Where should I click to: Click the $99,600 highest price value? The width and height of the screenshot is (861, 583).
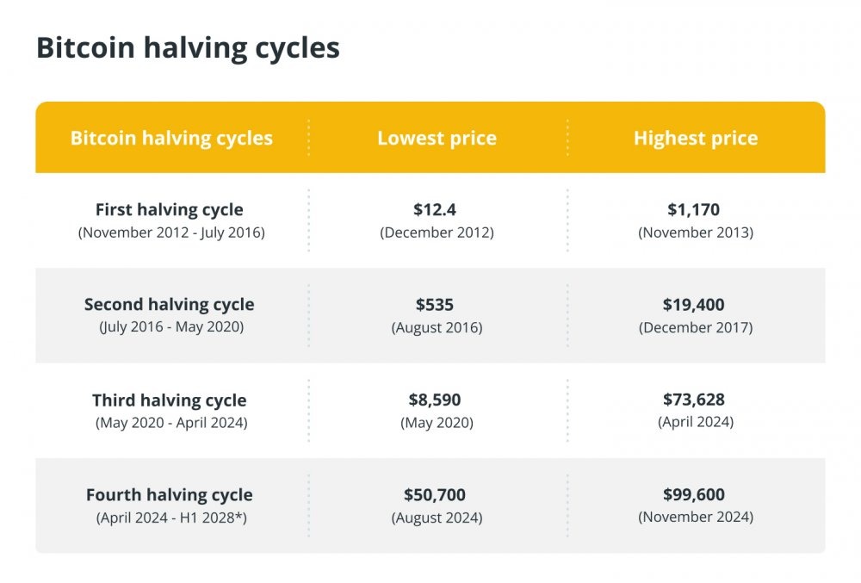[694, 495]
